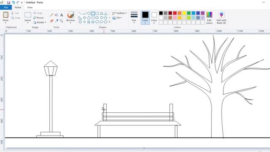The image size is (270, 152).
Task: Open the Brushes dropdown arrow
Action: click(70, 23)
